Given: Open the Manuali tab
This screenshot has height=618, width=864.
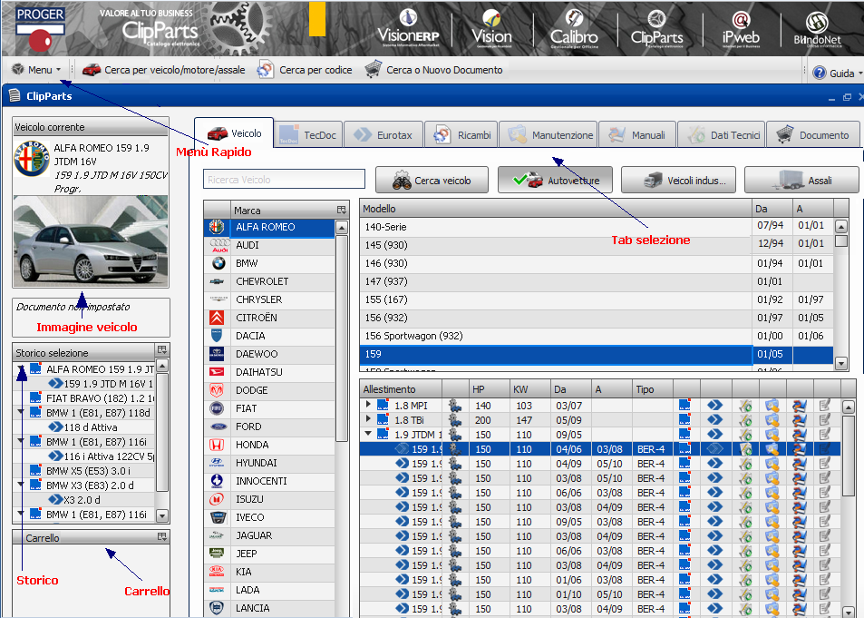Looking at the screenshot, I should point(637,134).
